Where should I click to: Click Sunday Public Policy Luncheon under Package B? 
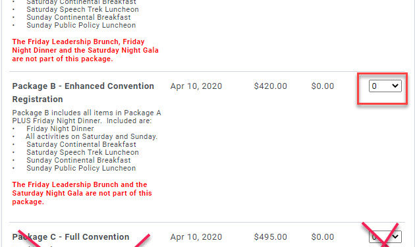(x=81, y=169)
